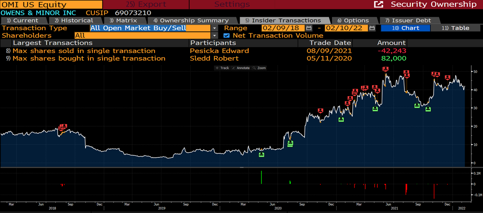Click the red sell marker in November 2020
This screenshot has height=213, width=483.
point(320,111)
